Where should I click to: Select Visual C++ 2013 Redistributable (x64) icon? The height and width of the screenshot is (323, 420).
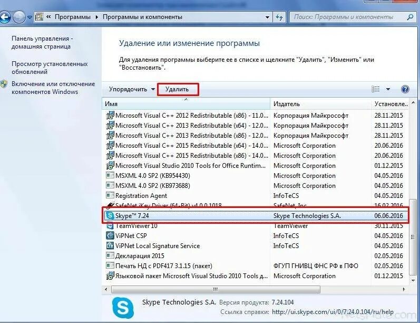pos(110,125)
